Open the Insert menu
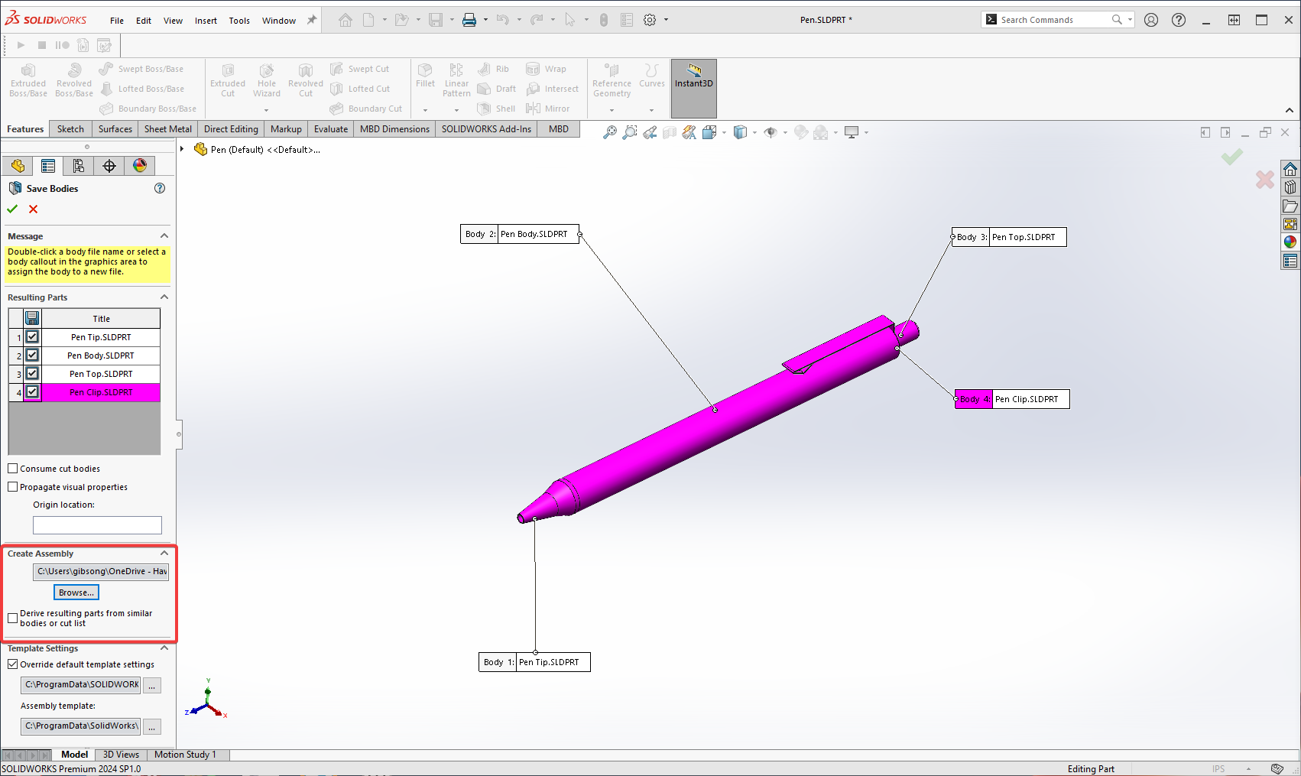Screen dimensions: 1301x776 [x=206, y=21]
